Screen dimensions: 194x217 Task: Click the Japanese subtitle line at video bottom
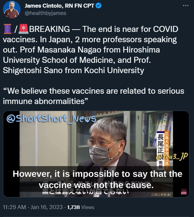tap(86, 192)
